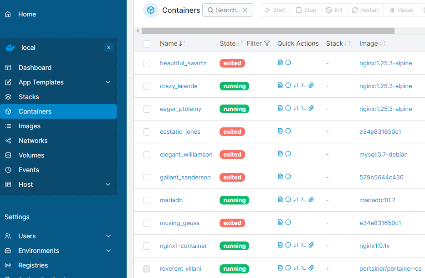Open stats icon for reverent_villani
Image resolution: width=425 pixels, height=278 pixels.
pos(296,268)
